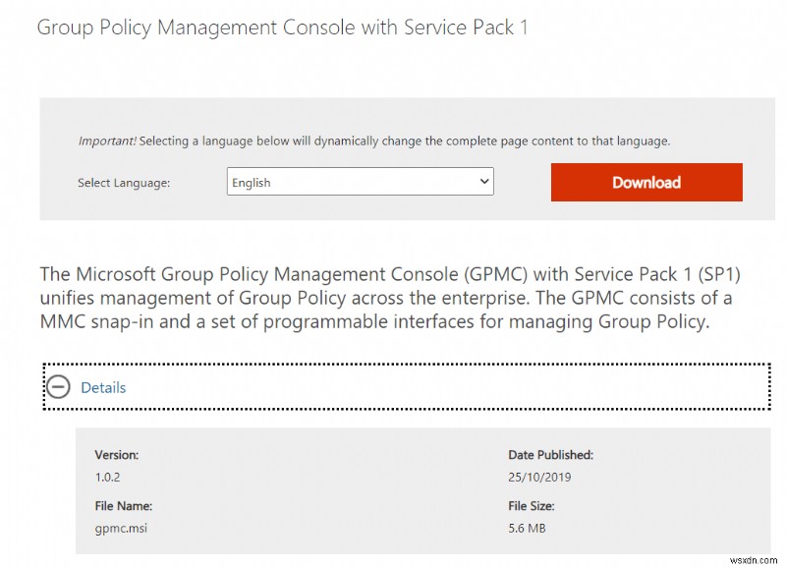
Task: Click the Details link
Action: 102,387
